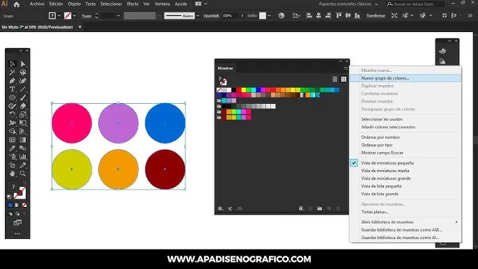Open the Ventana menu
The height and width of the screenshot is (269, 478).
[x=162, y=4]
